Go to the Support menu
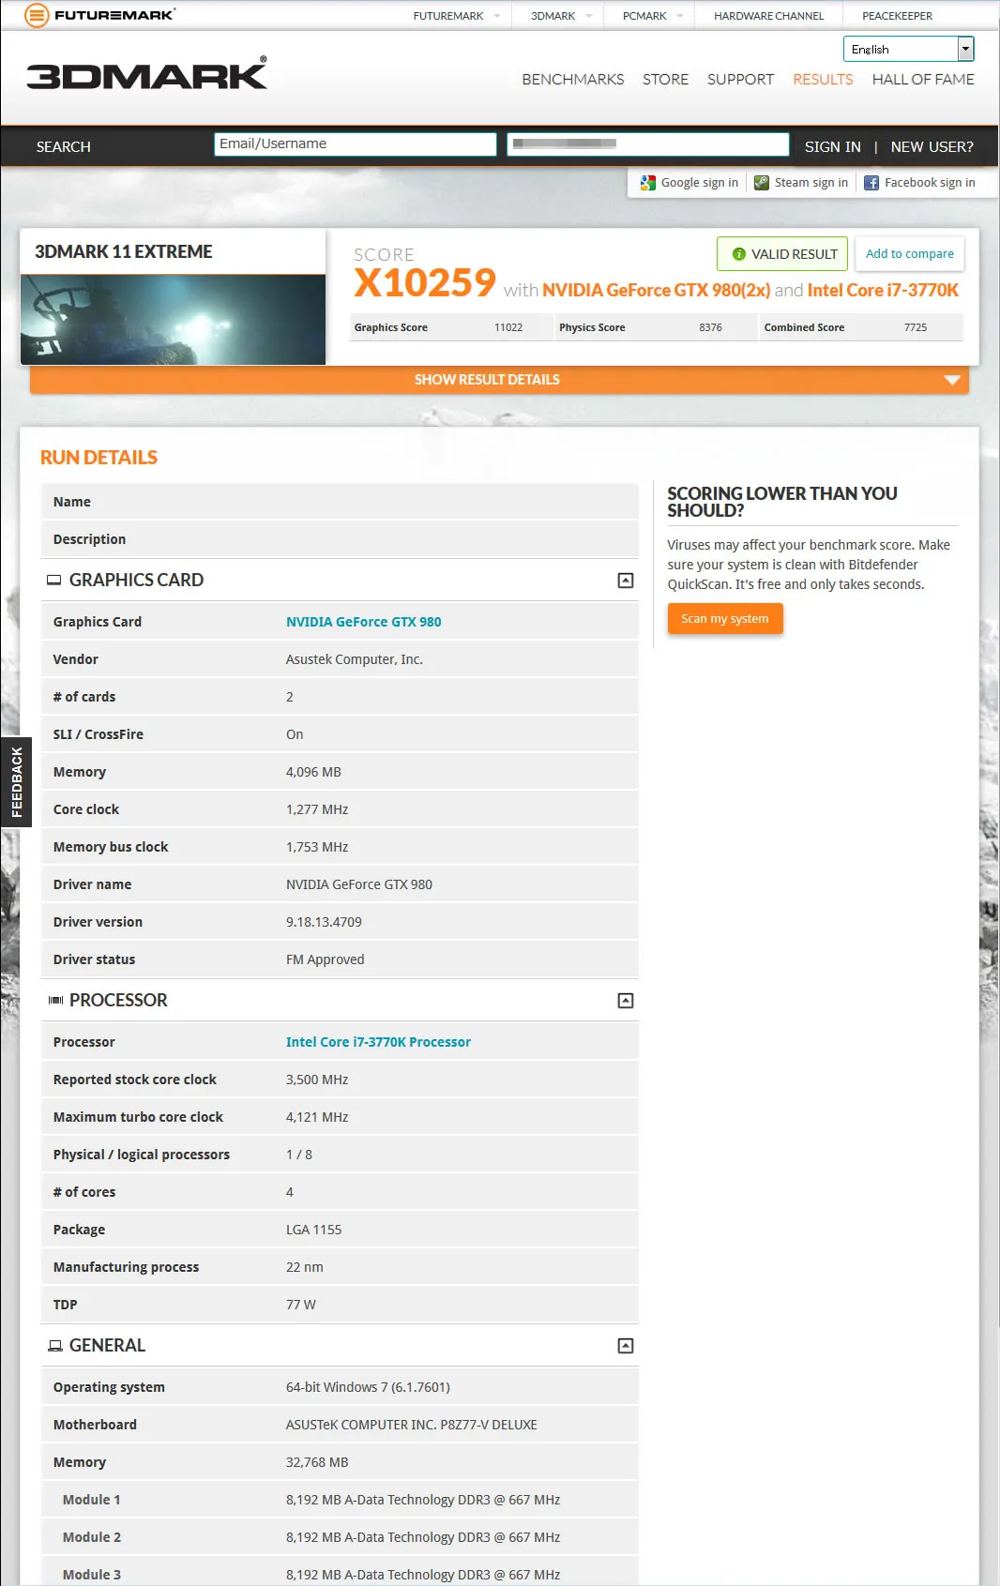This screenshot has height=1586, width=1000. pos(741,80)
